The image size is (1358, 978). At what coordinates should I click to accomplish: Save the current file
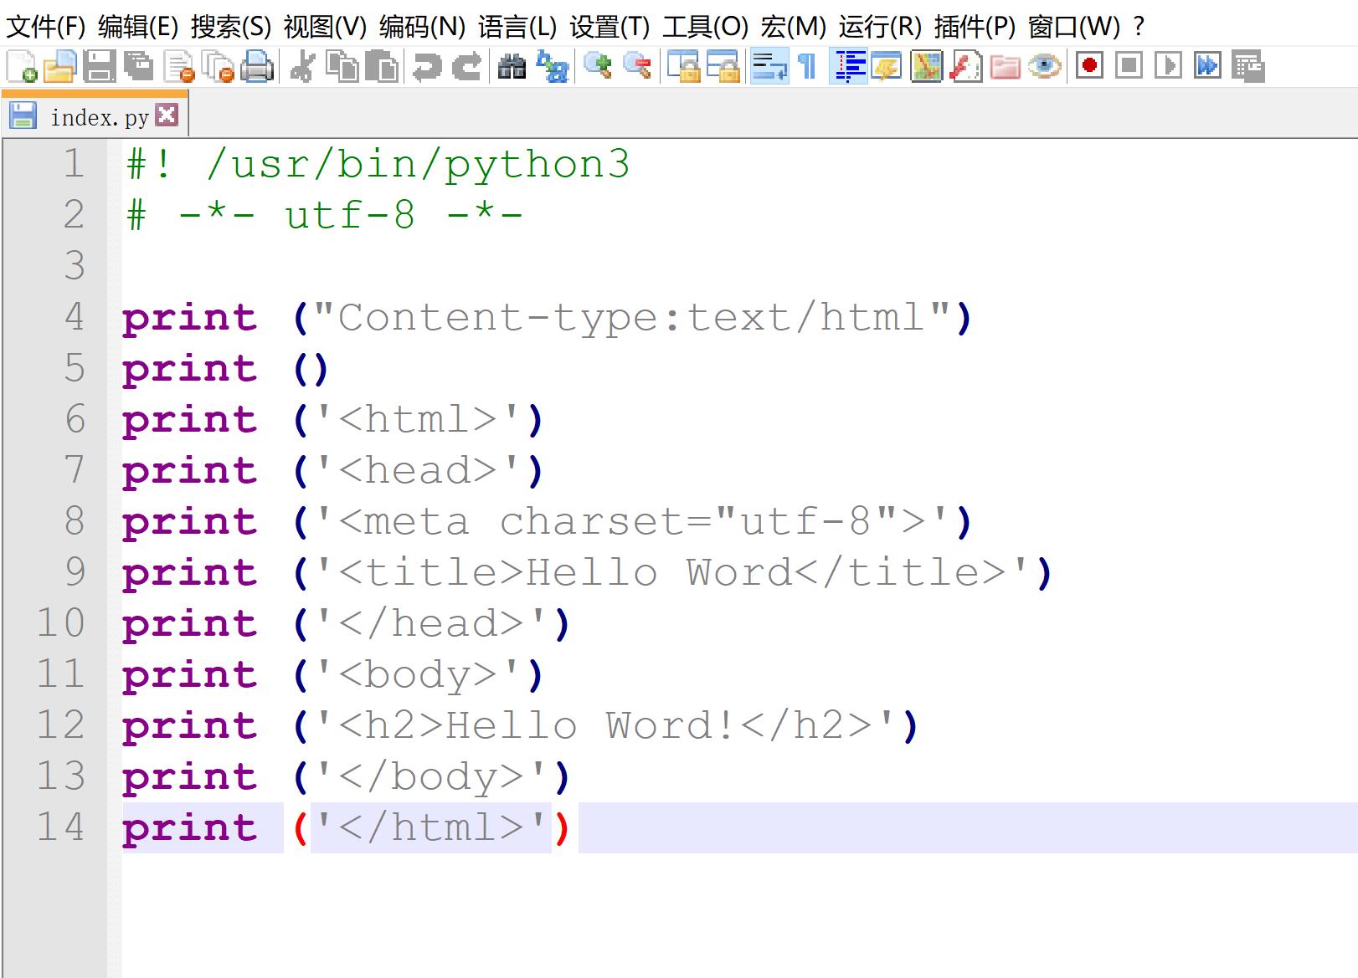click(x=99, y=67)
